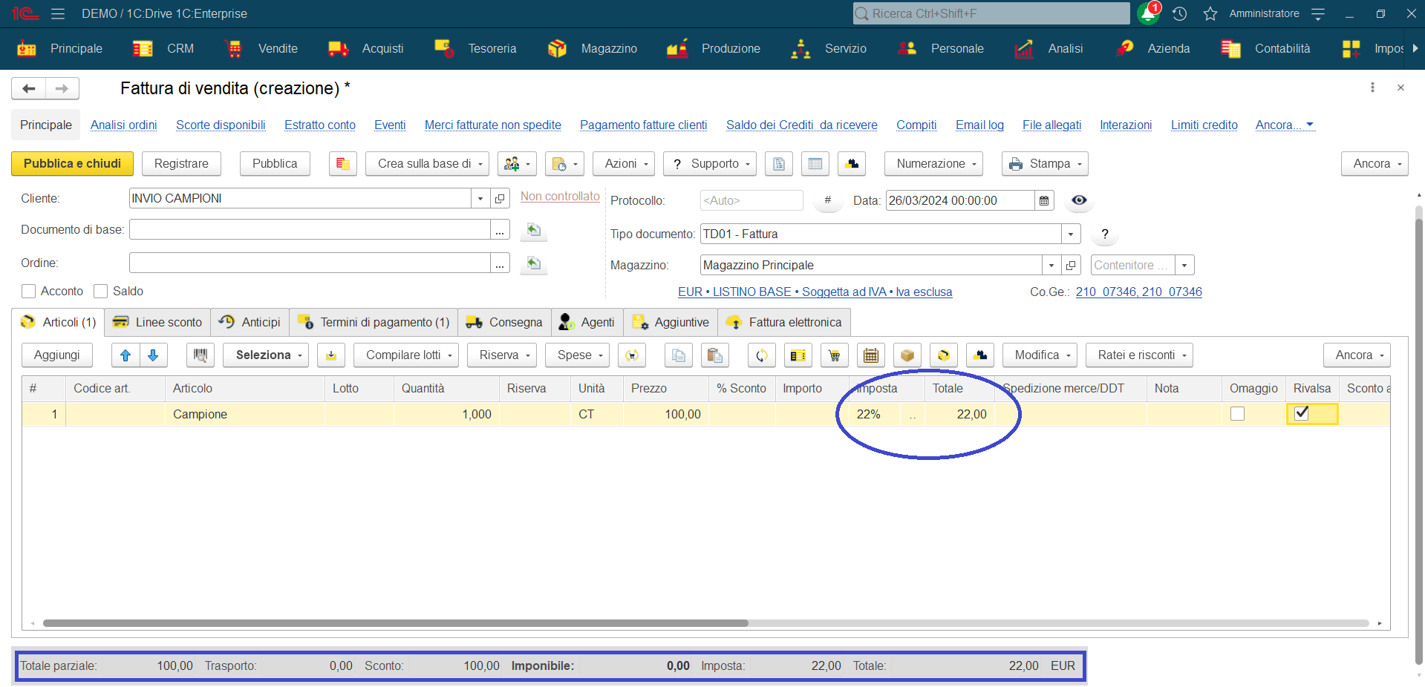Switch to the Linee sconto tab

click(x=157, y=322)
